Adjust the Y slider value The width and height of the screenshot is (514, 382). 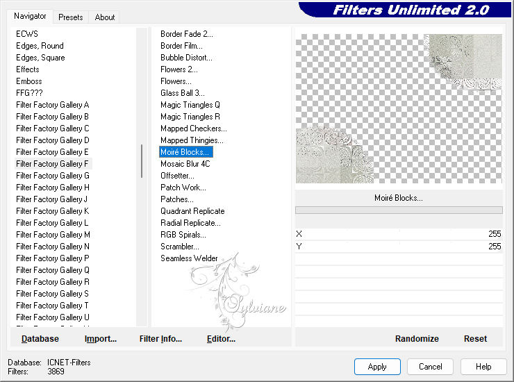[399, 247]
